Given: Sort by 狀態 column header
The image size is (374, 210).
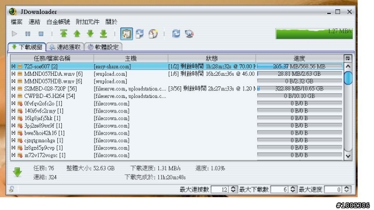Looking at the screenshot, I should (x=212, y=58).
